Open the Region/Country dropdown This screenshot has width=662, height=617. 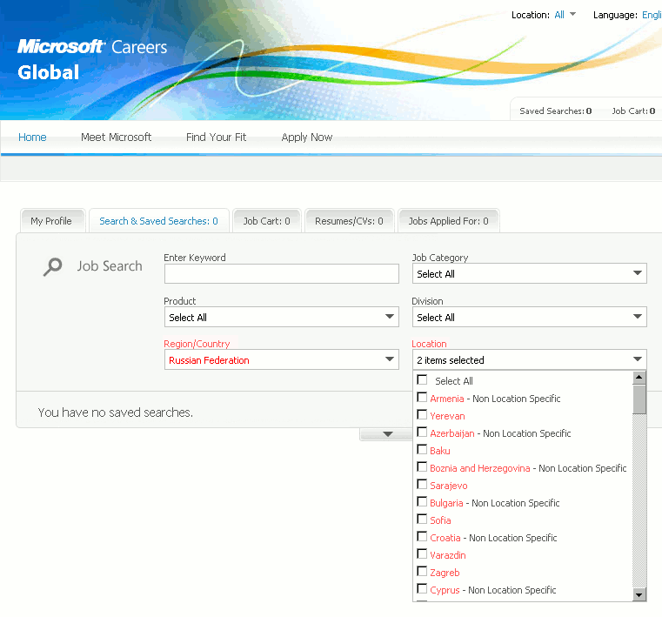281,360
